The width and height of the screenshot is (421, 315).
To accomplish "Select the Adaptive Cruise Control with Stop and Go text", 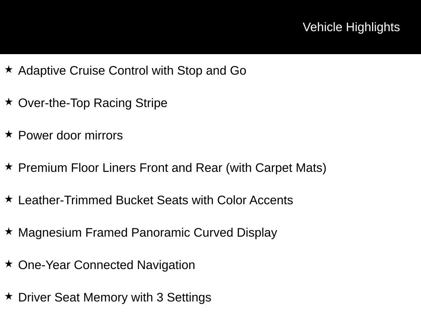I will (x=132, y=71).
